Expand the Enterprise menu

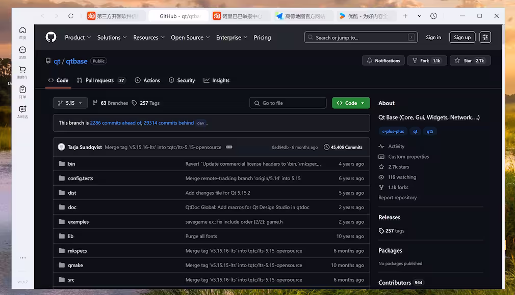pos(231,37)
